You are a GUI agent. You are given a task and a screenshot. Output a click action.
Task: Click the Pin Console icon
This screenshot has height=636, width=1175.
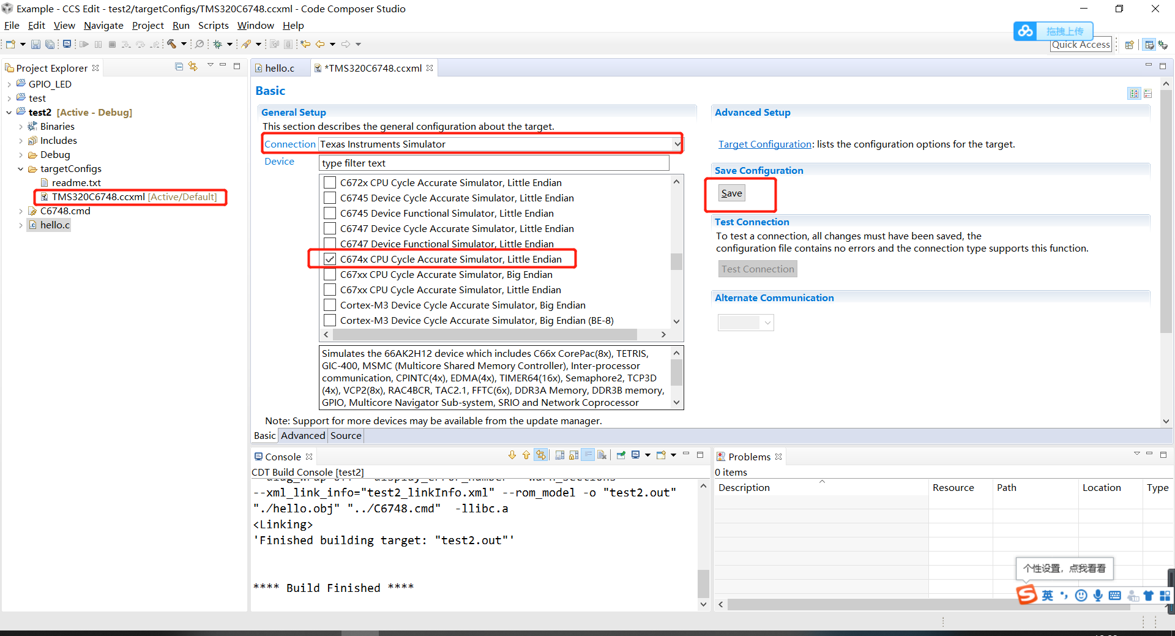point(621,455)
